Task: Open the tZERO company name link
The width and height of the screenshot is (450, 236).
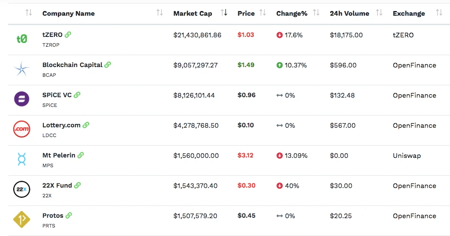Action: click(52, 35)
